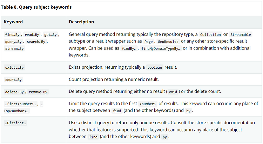Click the Keyword column header

tap(13, 22)
